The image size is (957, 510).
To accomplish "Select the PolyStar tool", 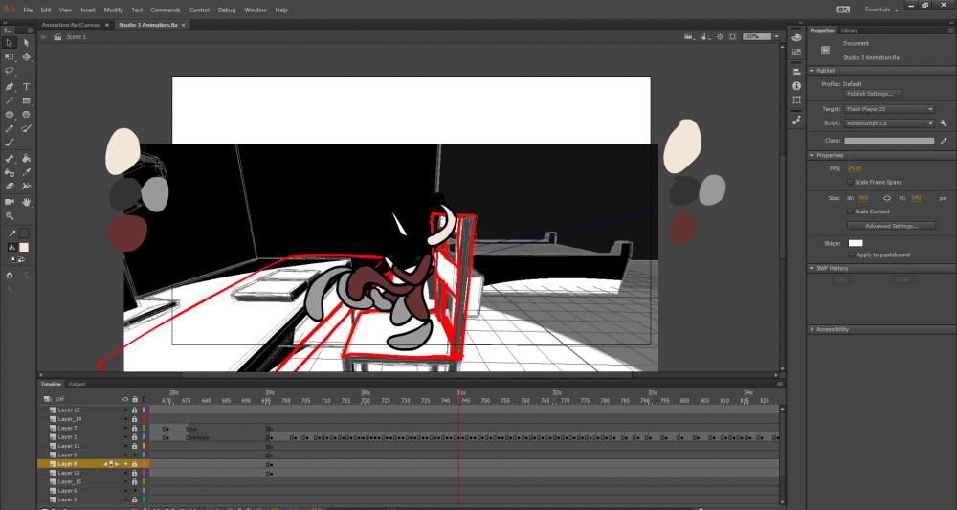I will pos(26,115).
